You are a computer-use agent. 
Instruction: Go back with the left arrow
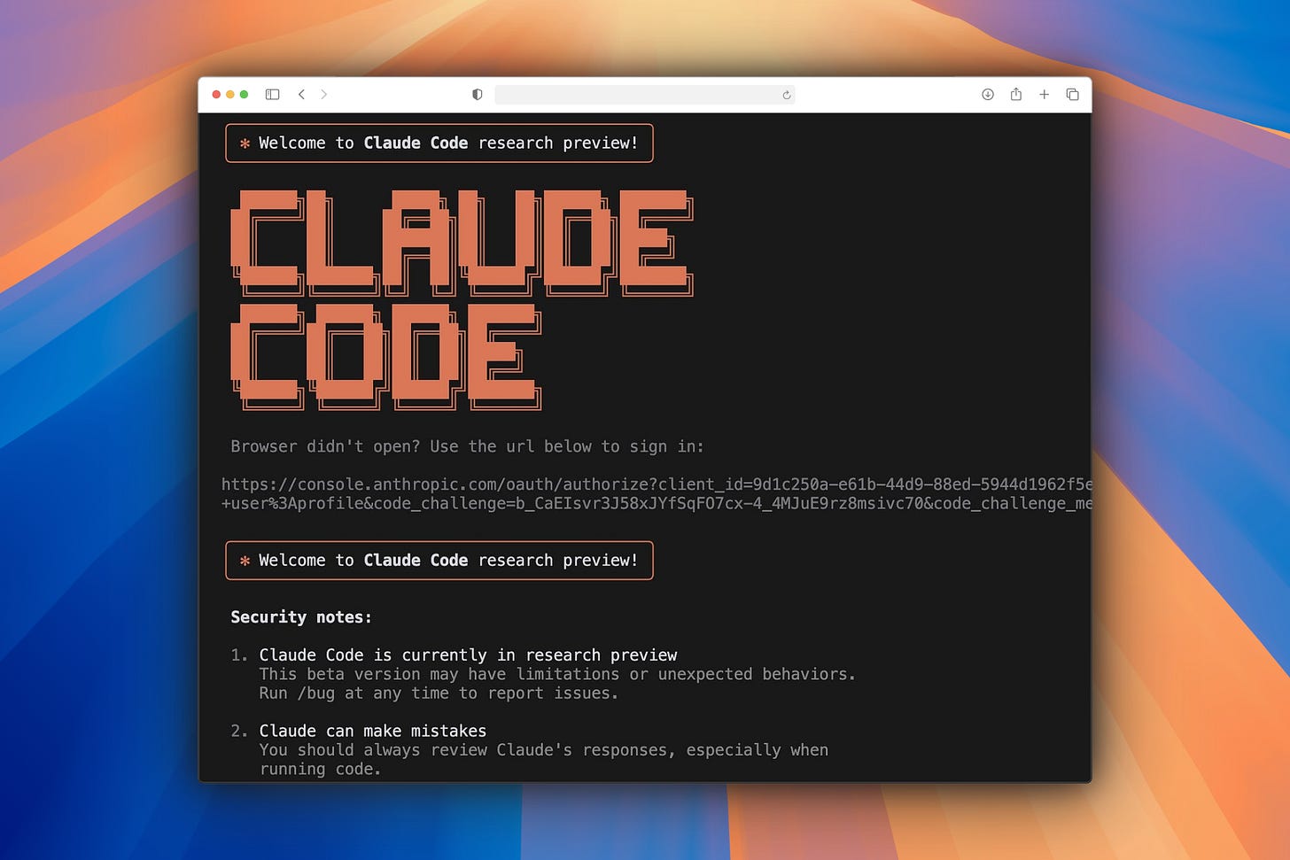click(301, 95)
